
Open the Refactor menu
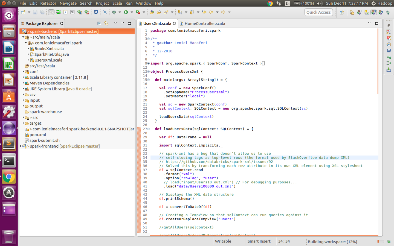tap(48, 3)
